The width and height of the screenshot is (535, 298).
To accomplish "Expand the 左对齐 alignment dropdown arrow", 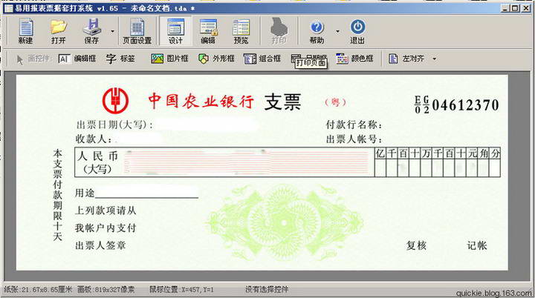I will tap(435, 59).
